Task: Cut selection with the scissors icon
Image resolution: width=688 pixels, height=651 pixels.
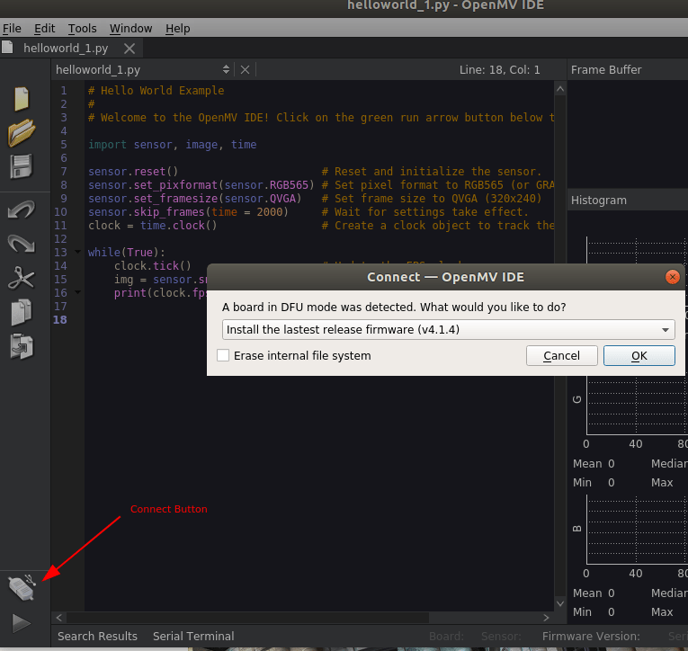Action: tap(21, 278)
